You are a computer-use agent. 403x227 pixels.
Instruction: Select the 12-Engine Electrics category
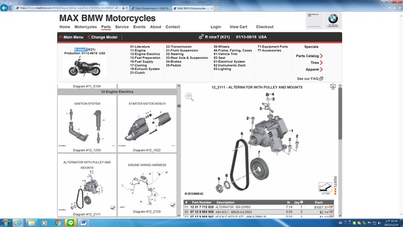tap(145, 54)
